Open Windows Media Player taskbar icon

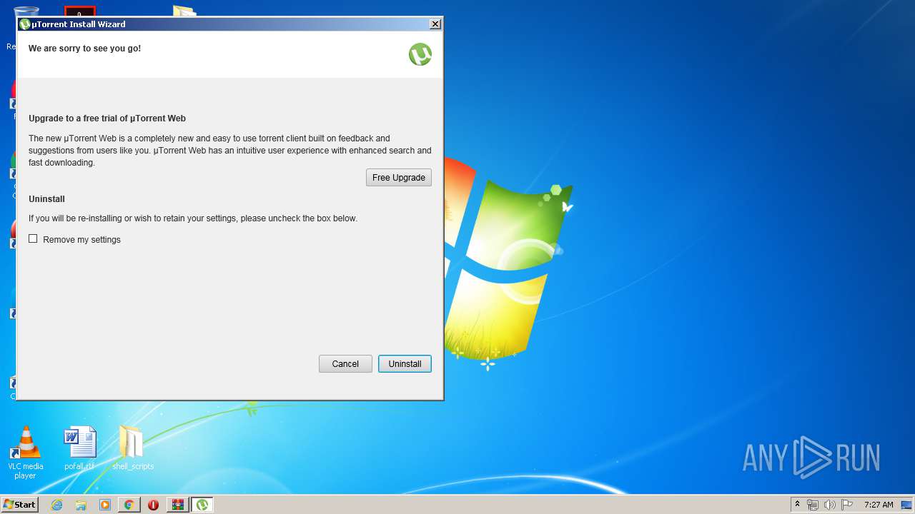tap(105, 505)
